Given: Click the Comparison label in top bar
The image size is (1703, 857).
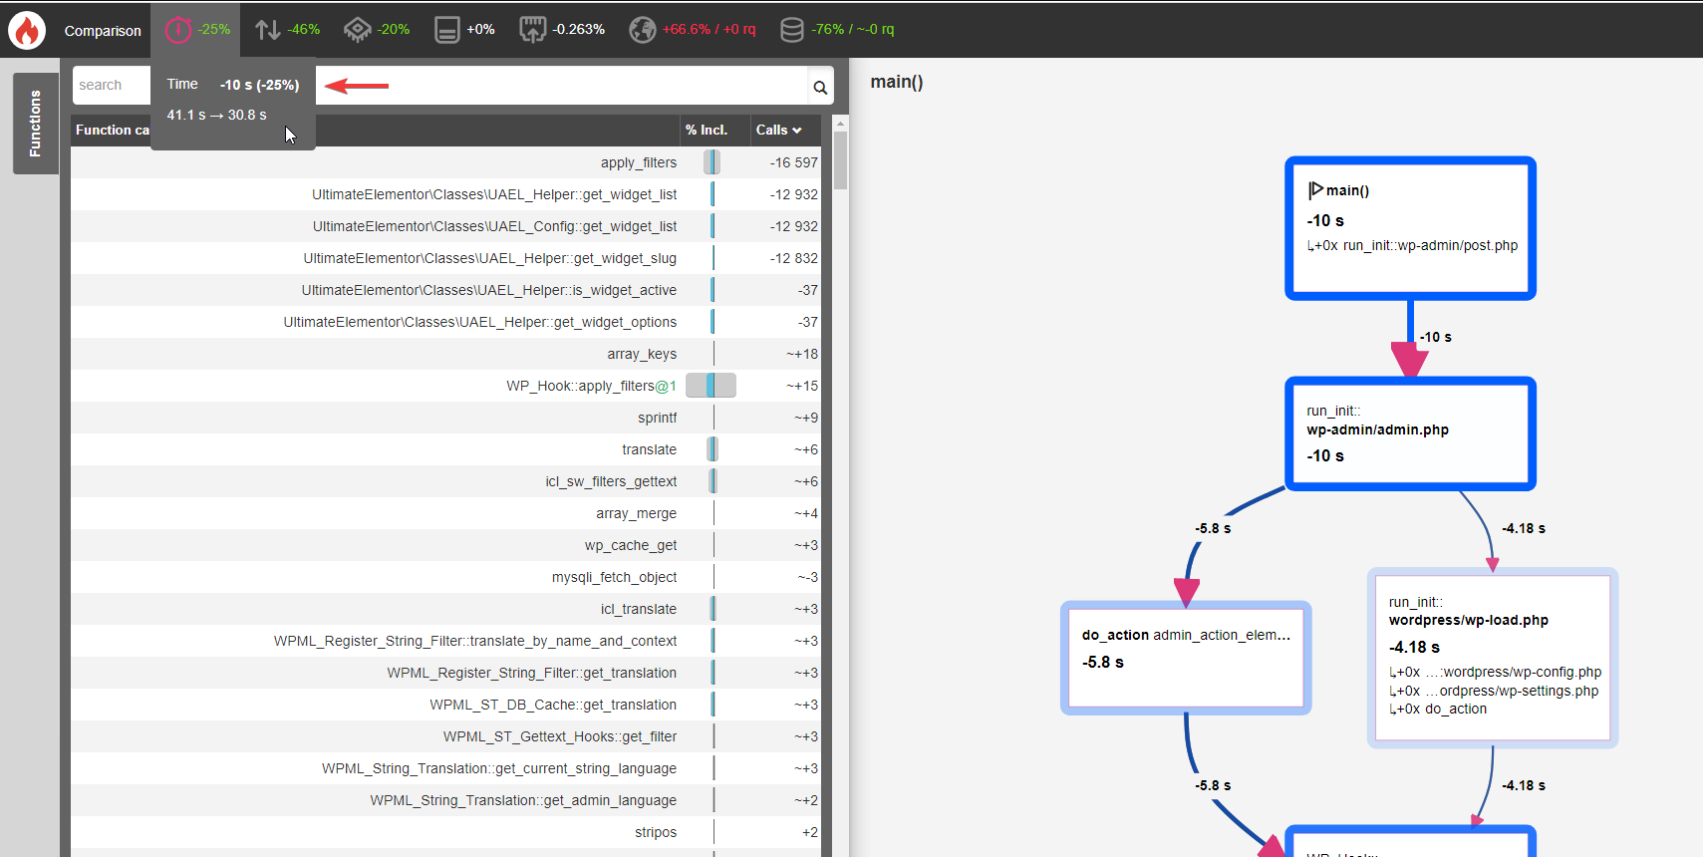Looking at the screenshot, I should (103, 31).
